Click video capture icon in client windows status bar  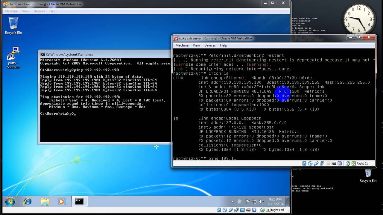coord(248,210)
